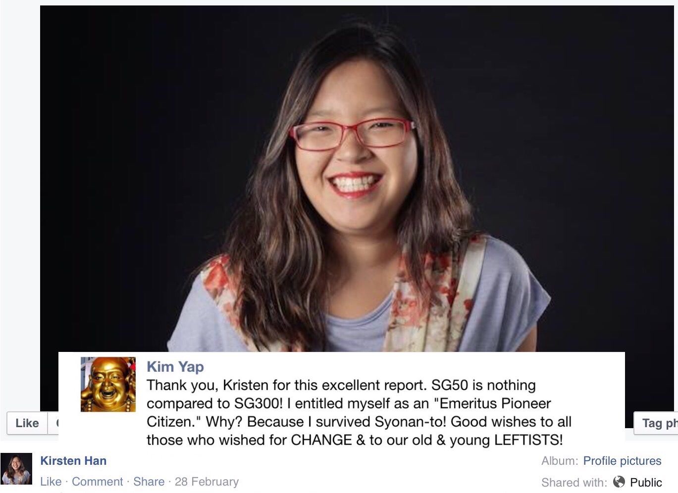Click the Like button on the photo overlay

tap(27, 423)
